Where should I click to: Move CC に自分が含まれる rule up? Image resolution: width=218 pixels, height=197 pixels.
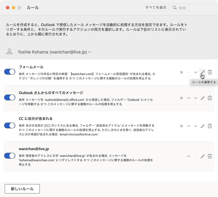[x=189, y=126]
